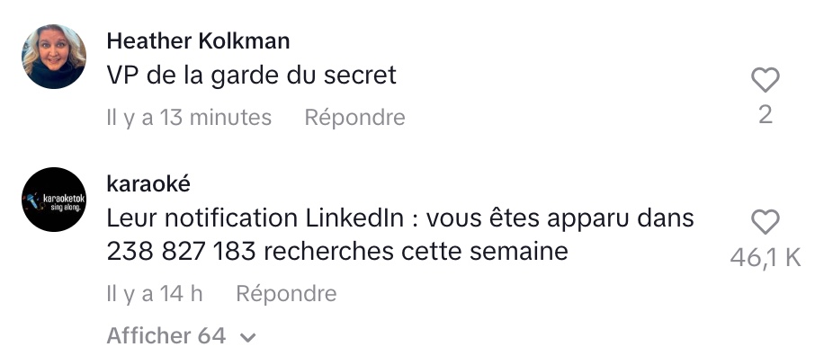This screenshot has height=356, width=824.
Task: Select the comment text 'VP de la garde du secret'
Action: point(251,76)
